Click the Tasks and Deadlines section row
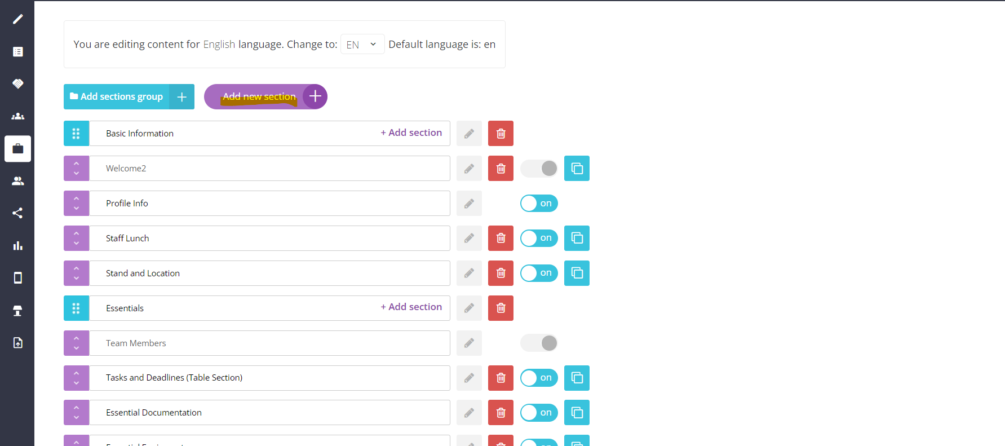This screenshot has width=1005, height=446. 269,378
